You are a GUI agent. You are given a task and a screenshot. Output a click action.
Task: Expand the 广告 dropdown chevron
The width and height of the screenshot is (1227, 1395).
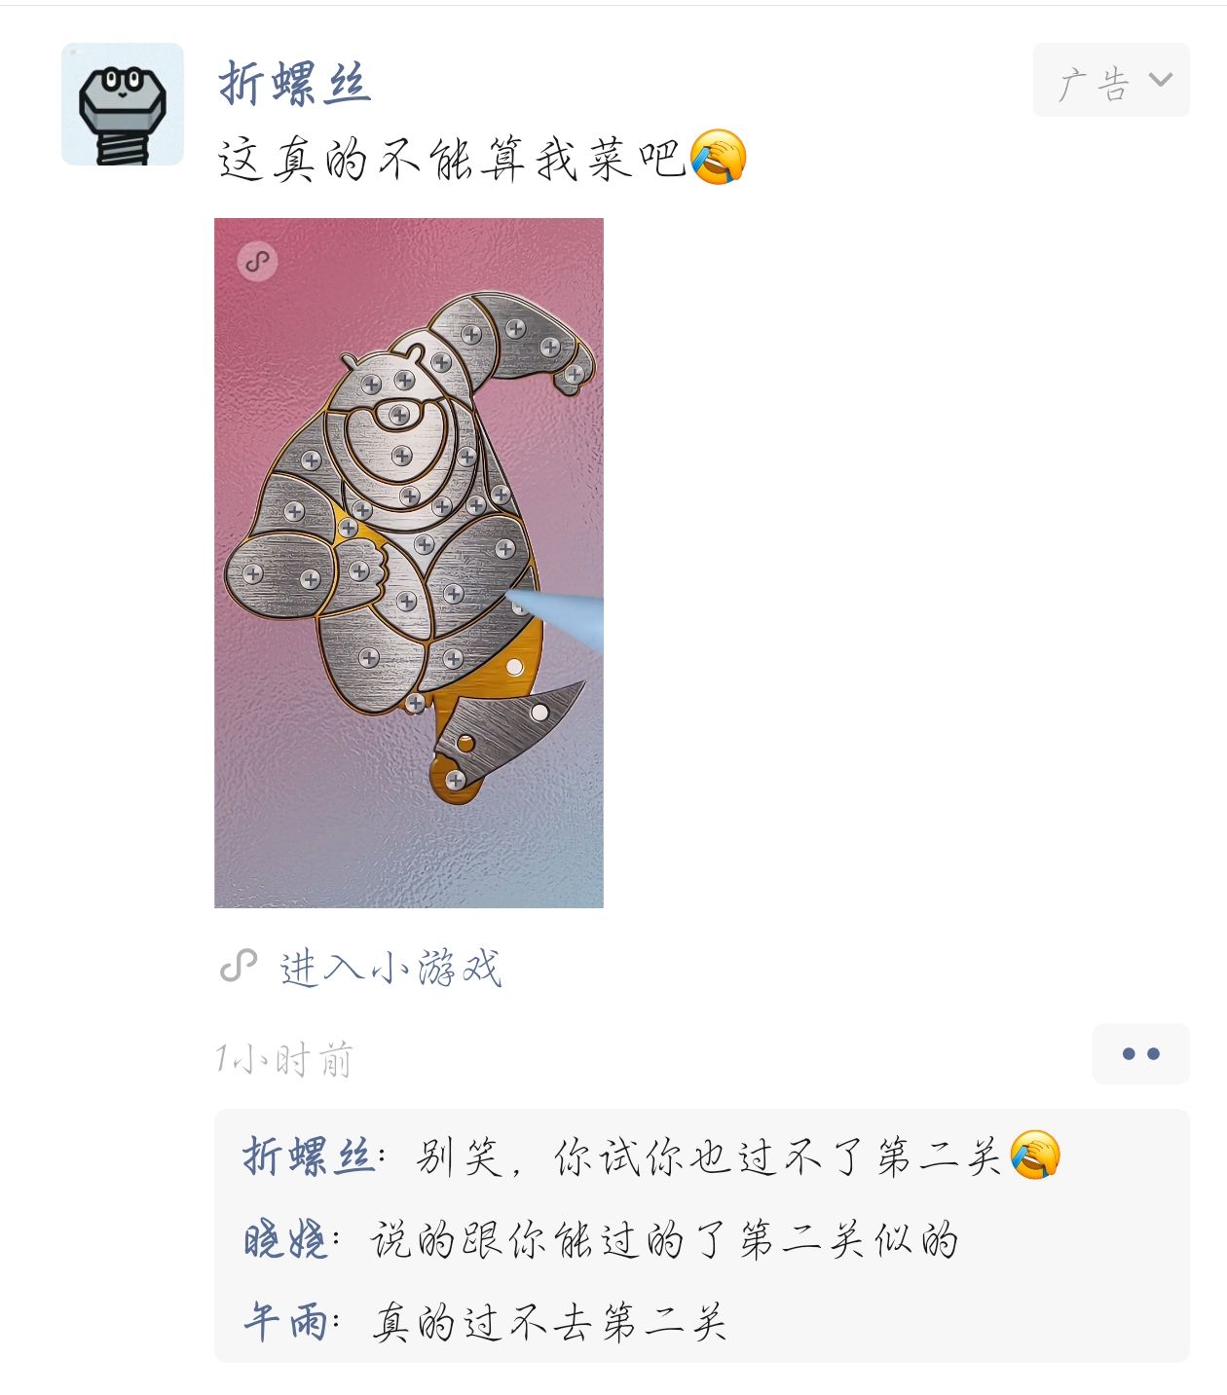pos(1161,80)
